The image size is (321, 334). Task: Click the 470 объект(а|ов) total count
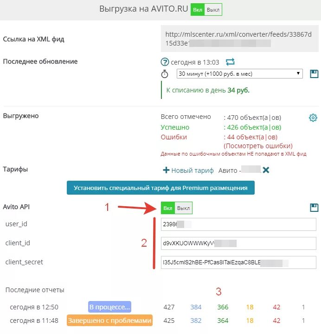pyautogui.click(x=254, y=118)
